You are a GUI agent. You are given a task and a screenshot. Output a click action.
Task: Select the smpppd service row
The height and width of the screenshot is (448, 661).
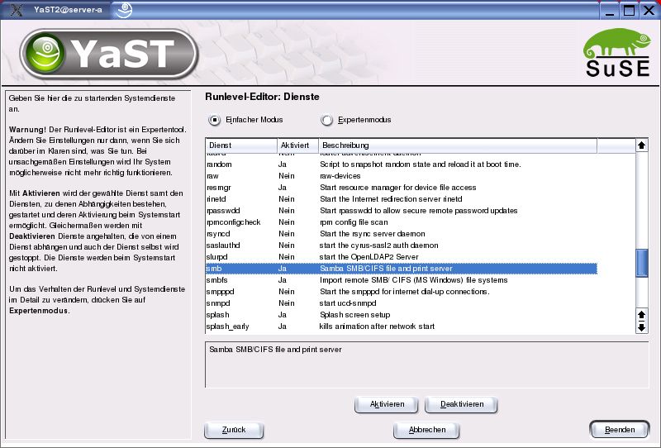click(x=402, y=292)
